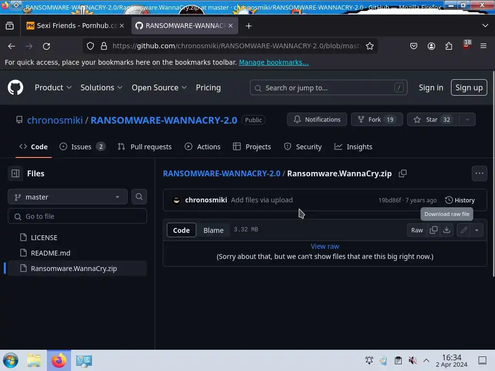Open the Manage bookmarks link
The width and height of the screenshot is (495, 371).
coord(274,62)
